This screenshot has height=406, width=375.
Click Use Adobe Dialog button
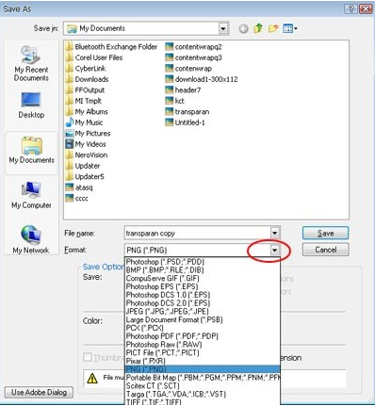(39, 392)
